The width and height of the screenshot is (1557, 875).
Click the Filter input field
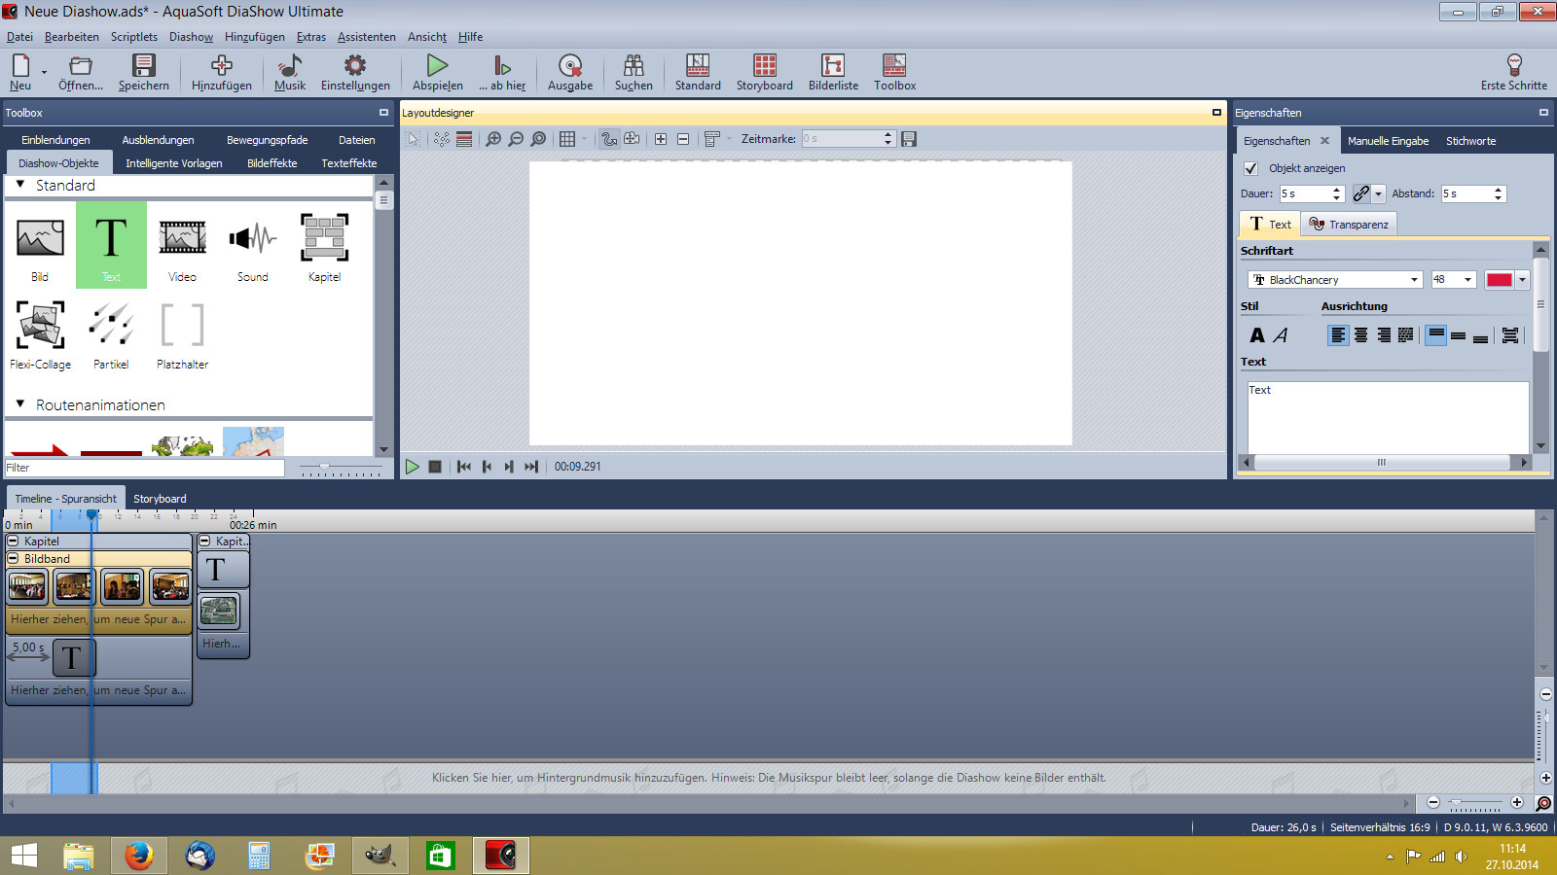click(144, 468)
